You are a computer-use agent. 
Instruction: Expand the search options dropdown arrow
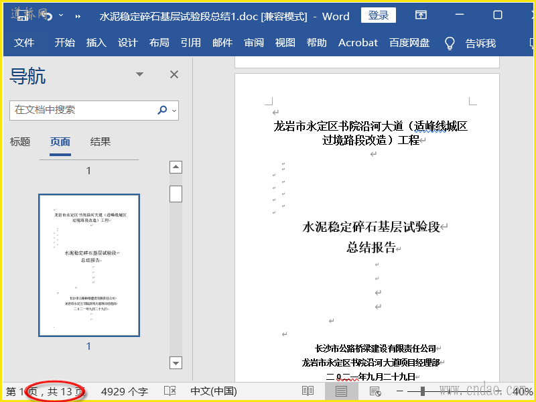(174, 111)
